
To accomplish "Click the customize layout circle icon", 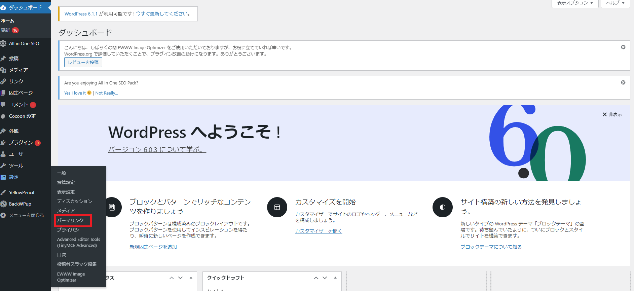I will tap(277, 207).
